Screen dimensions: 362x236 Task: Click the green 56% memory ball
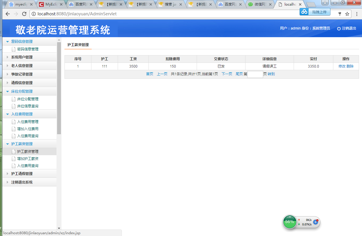click(290, 222)
